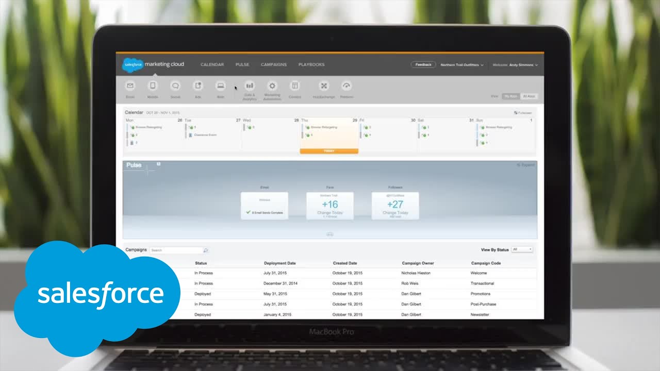The height and width of the screenshot is (371, 660).
Task: Click owner cell 'Nicholas Hieston'
Action: (x=416, y=273)
